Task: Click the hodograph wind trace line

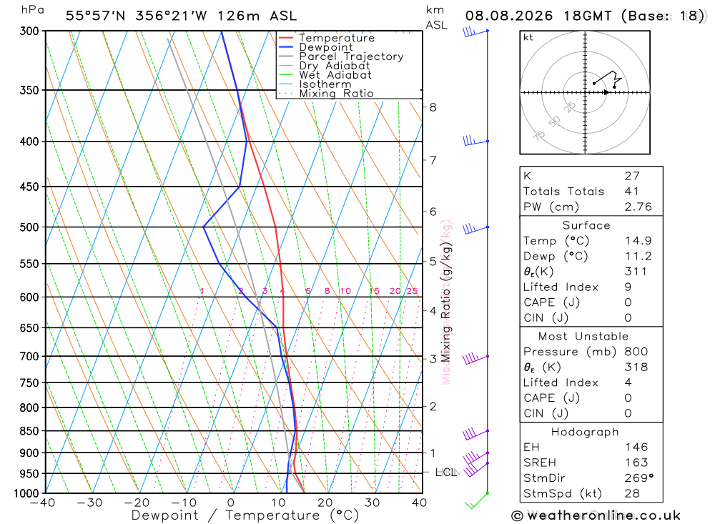Action: tap(607, 79)
